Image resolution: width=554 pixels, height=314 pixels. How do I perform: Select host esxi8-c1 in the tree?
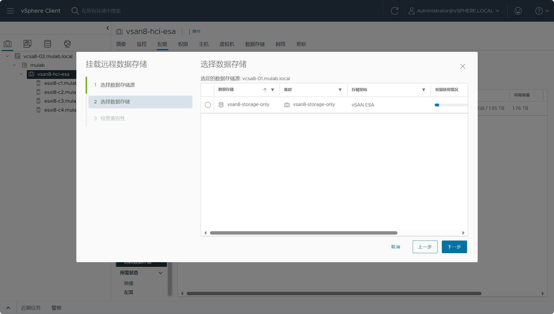pos(60,83)
